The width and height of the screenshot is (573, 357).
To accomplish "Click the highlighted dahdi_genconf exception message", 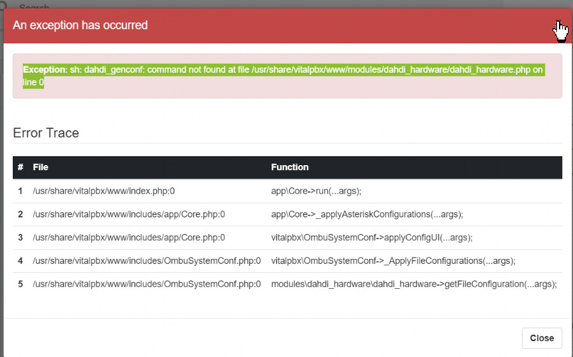I will click(x=283, y=76).
